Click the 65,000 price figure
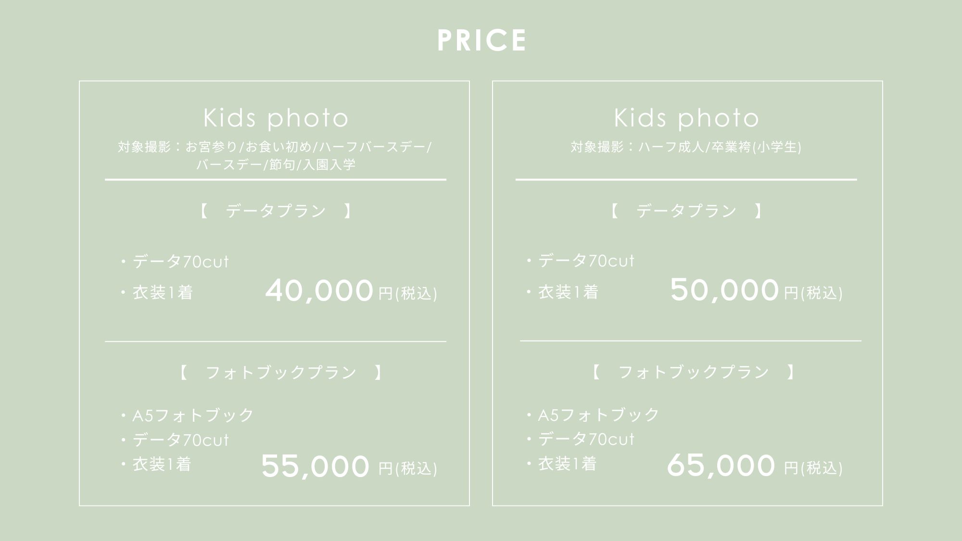Screen dimensions: 962x541 [x=721, y=466]
